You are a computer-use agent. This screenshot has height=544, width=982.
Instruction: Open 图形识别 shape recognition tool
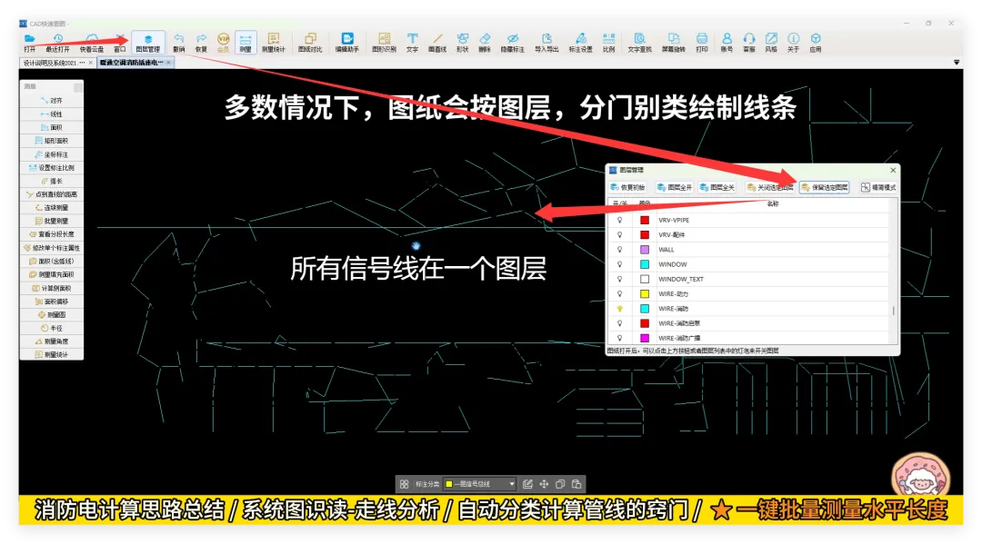click(384, 43)
